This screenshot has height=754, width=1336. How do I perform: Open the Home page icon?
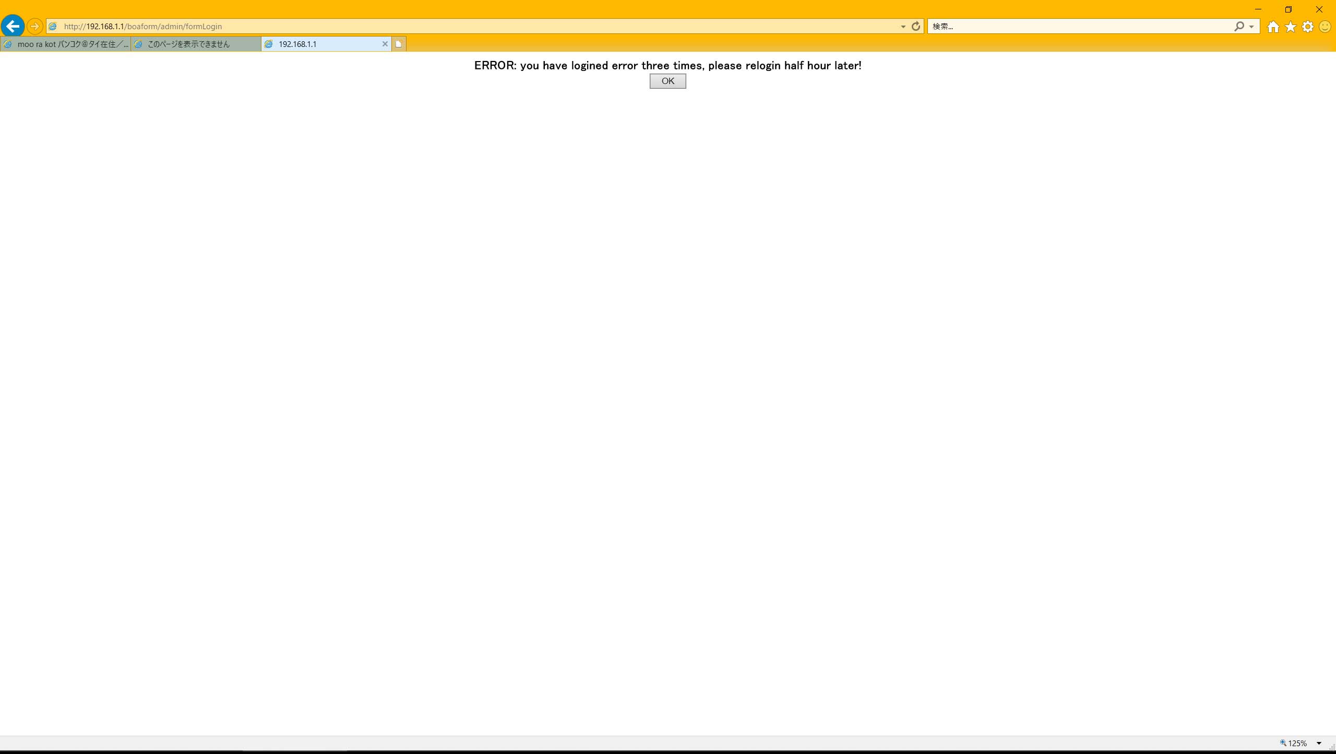point(1273,27)
